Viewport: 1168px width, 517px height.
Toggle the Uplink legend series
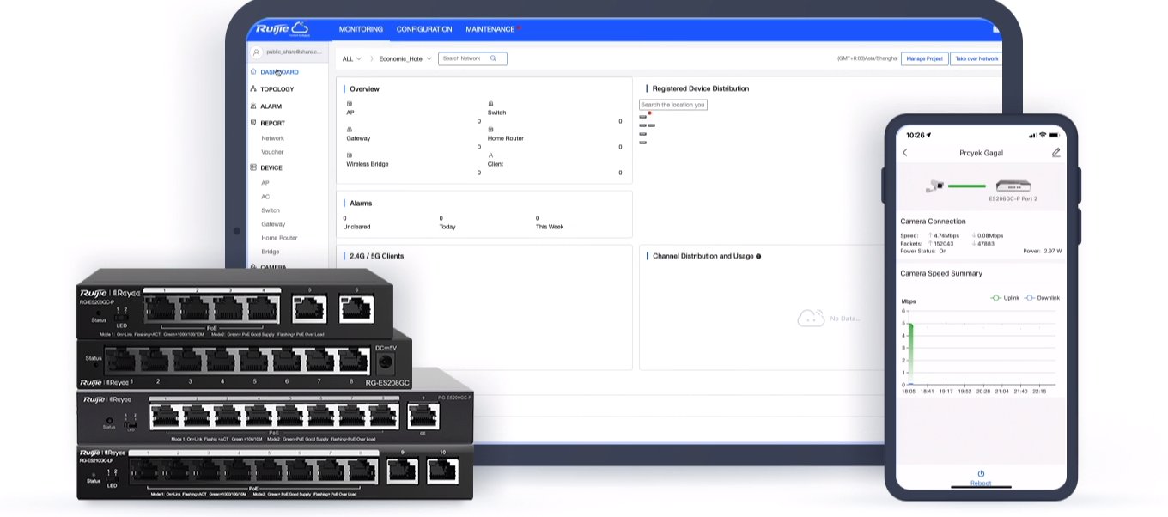[x=1004, y=298]
